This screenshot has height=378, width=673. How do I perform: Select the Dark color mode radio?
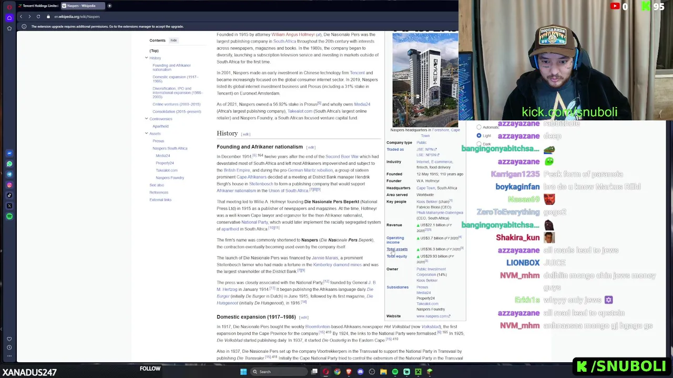pyautogui.click(x=479, y=144)
